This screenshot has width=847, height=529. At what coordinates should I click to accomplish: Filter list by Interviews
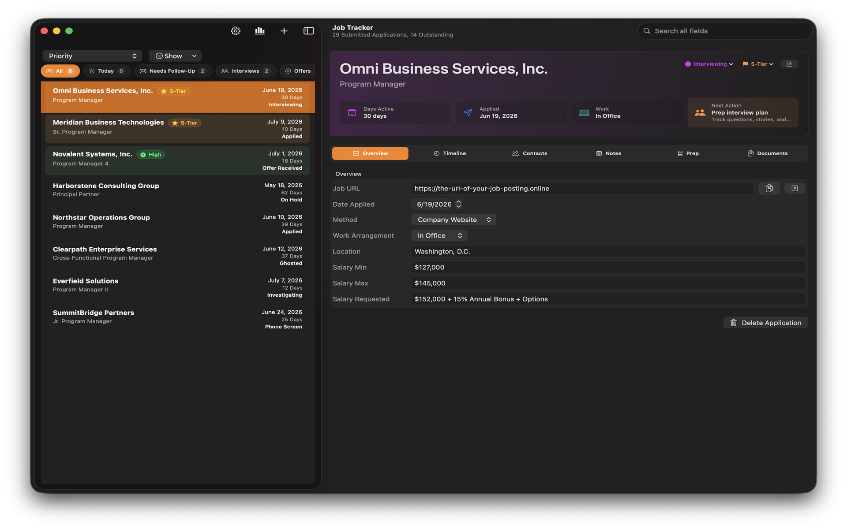click(x=246, y=71)
